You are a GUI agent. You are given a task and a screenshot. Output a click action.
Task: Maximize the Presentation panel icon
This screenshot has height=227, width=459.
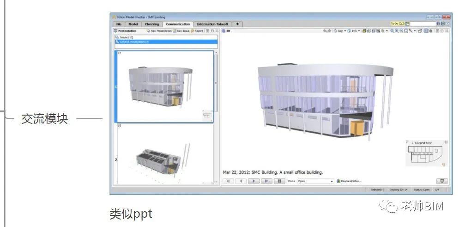pyautogui.click(x=212, y=31)
